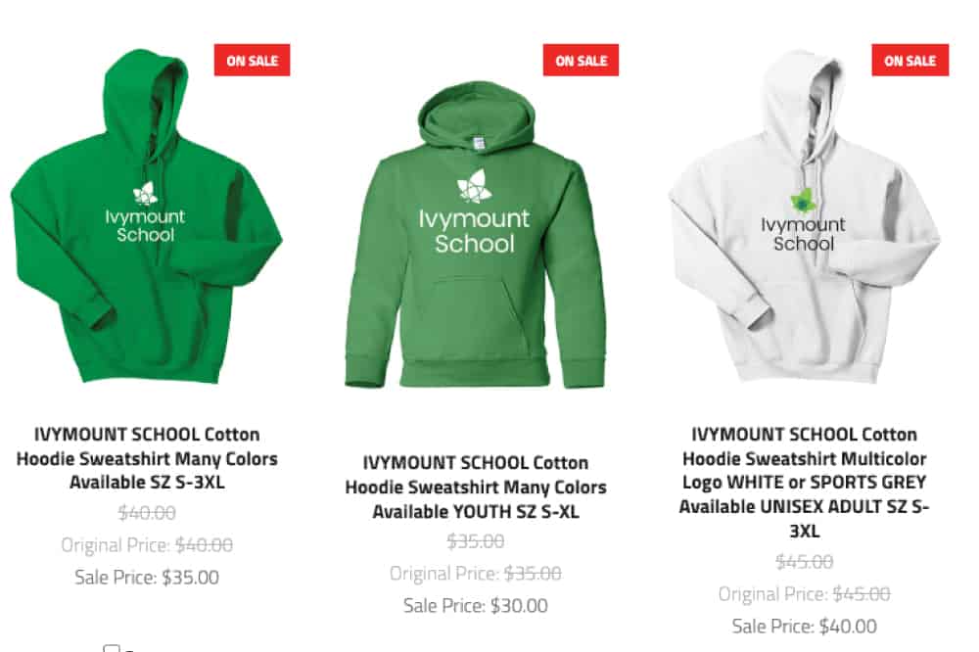Click the Original Price $35.00 line
979x652 pixels.
[x=475, y=573]
